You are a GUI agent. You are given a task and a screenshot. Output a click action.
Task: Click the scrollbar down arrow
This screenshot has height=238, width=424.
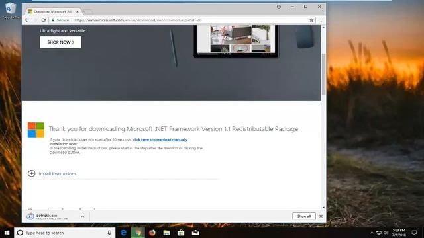tap(324, 208)
